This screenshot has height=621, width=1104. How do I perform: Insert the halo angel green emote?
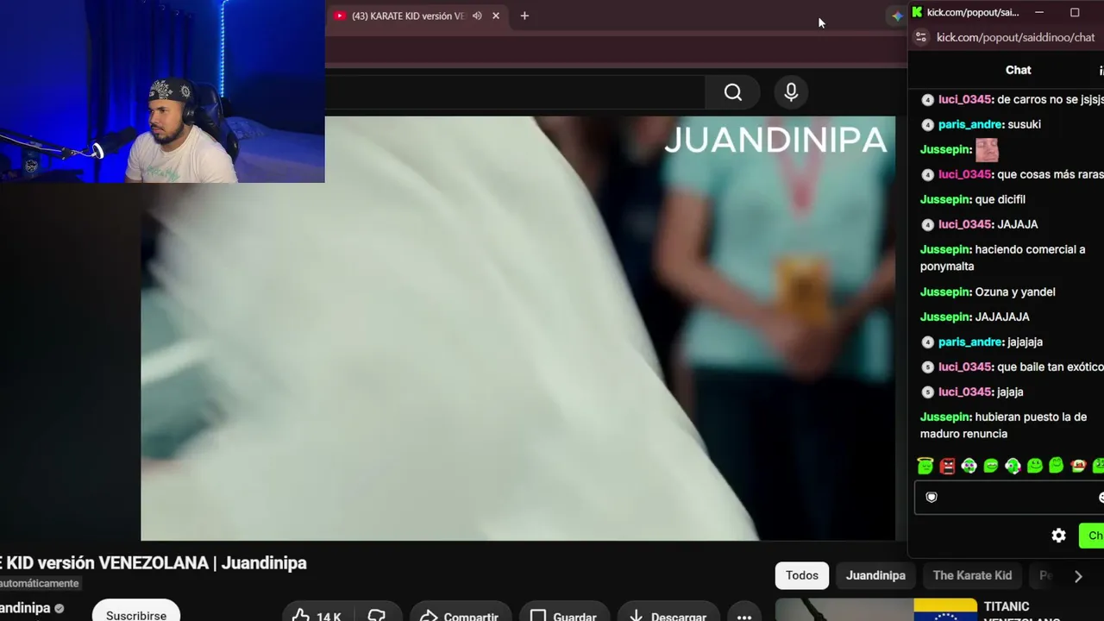point(925,466)
